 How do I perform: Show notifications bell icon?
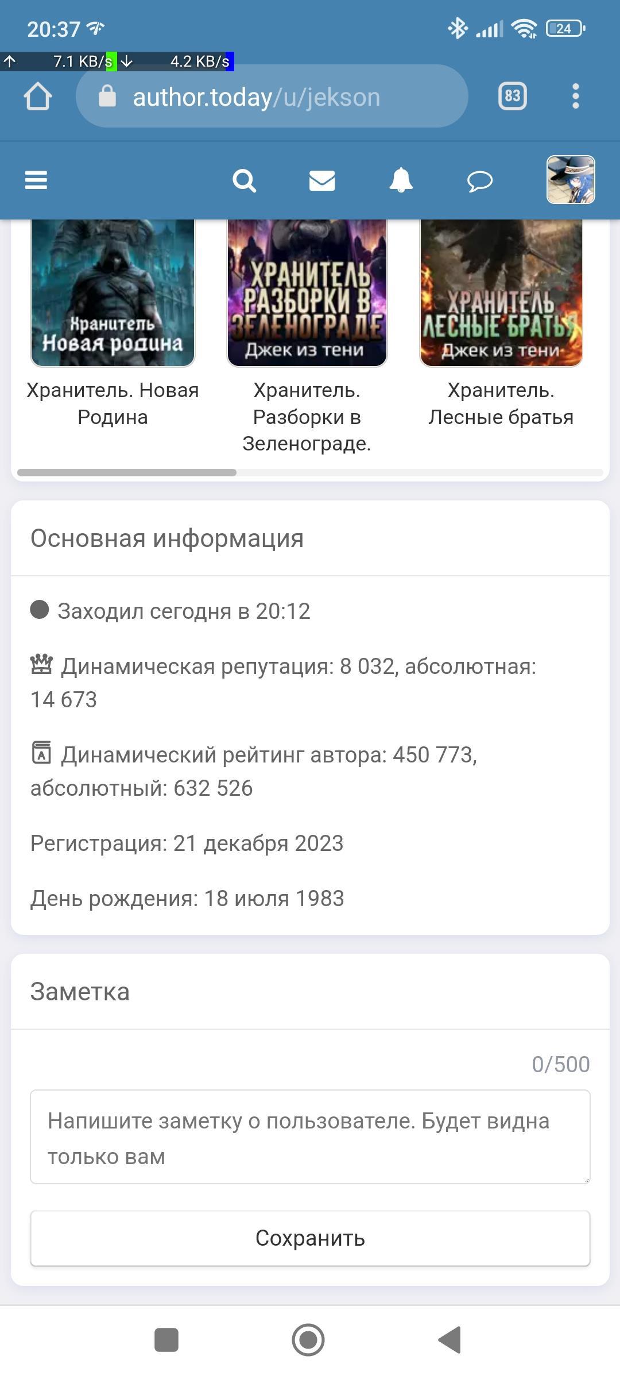pyautogui.click(x=401, y=181)
